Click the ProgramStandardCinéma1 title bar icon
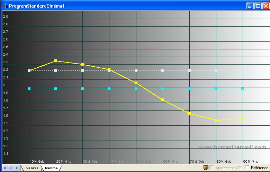 5,6
